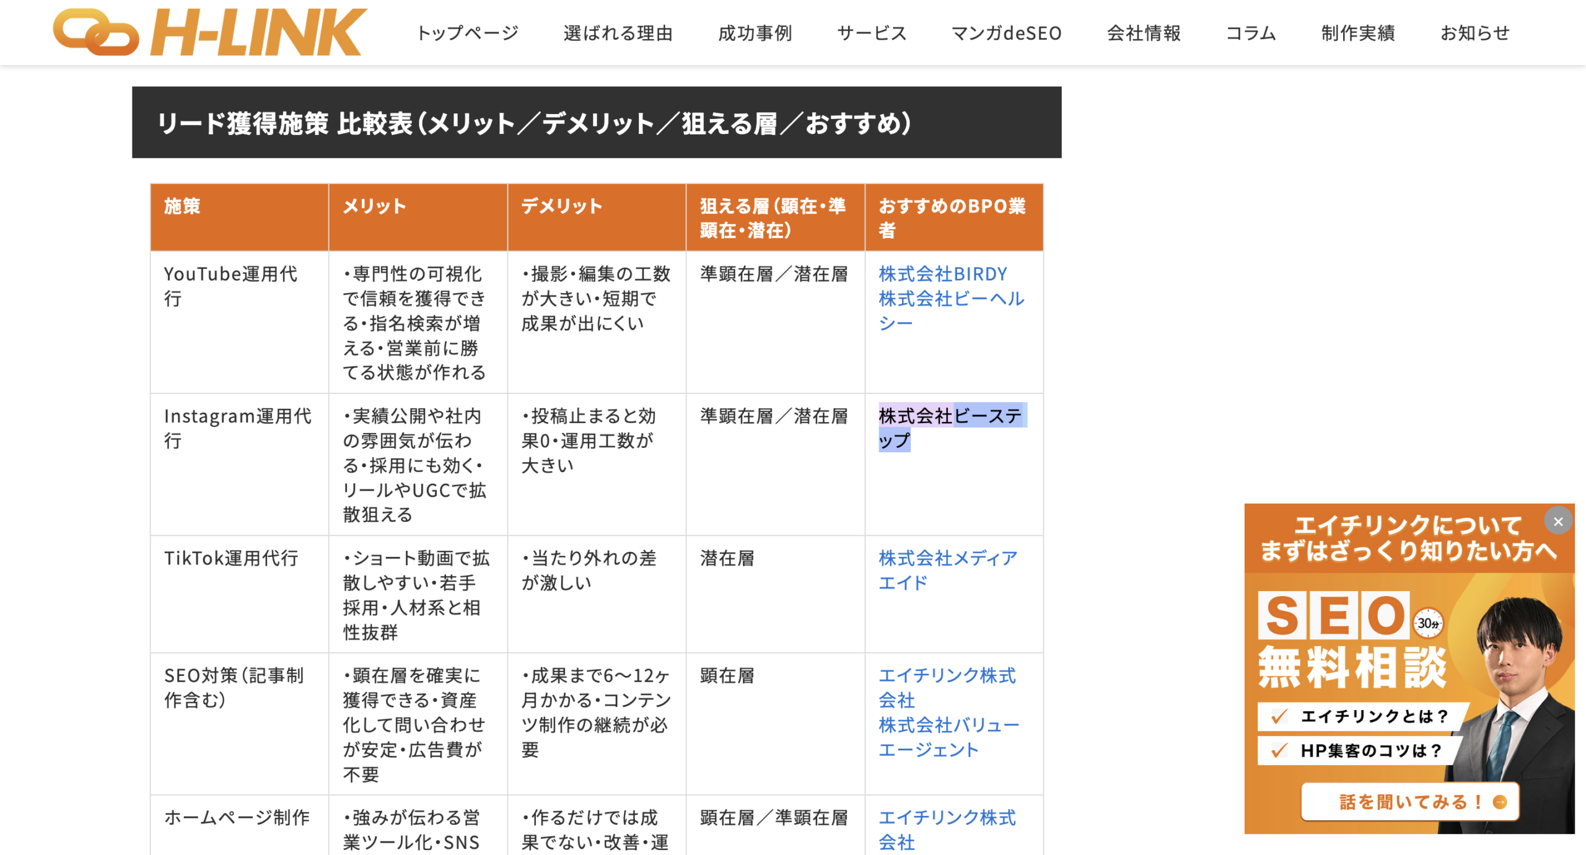Go to 成功事例 page
This screenshot has width=1586, height=855.
(x=755, y=33)
